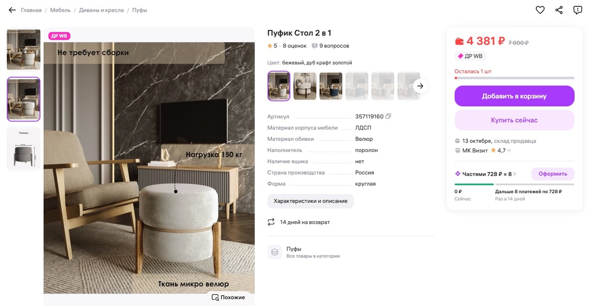Click the back arrow icon
Image resolution: width=589 pixels, height=306 pixels.
12,10
